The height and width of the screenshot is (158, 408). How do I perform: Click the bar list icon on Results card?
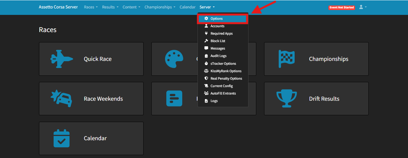[x=174, y=98]
